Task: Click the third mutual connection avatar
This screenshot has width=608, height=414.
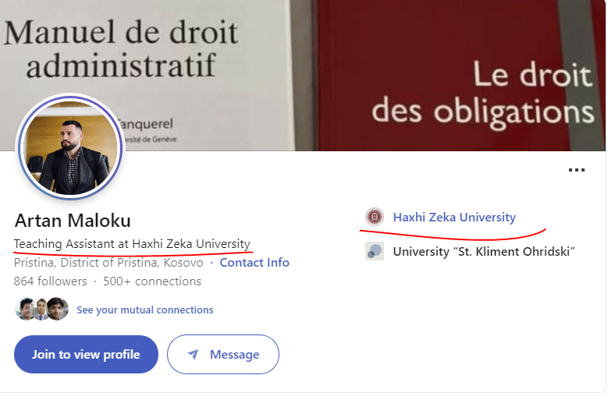Action: point(57,310)
